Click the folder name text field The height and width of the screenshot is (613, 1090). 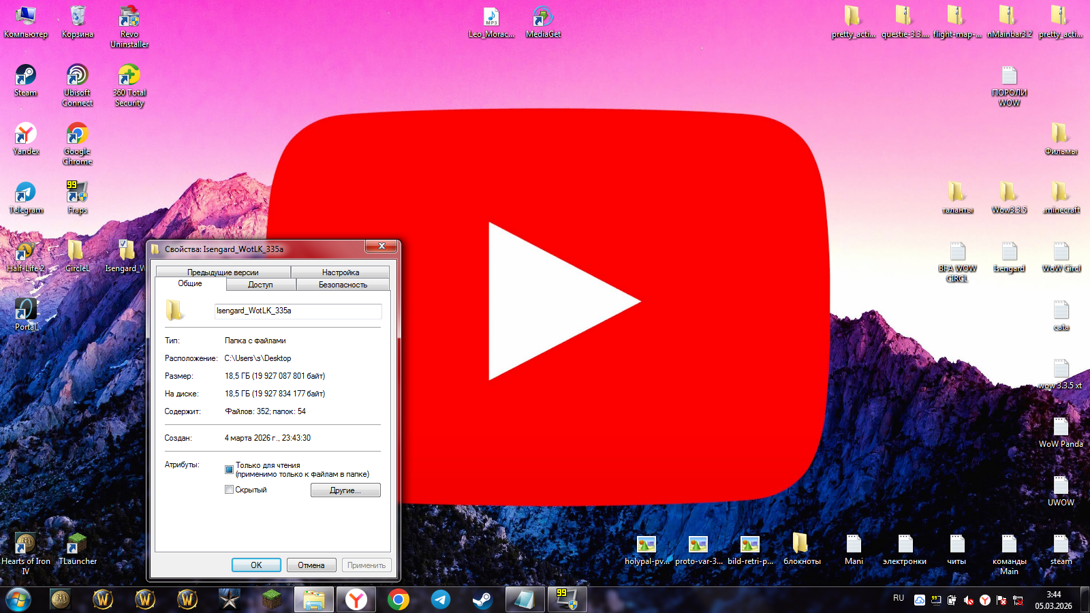coord(298,311)
